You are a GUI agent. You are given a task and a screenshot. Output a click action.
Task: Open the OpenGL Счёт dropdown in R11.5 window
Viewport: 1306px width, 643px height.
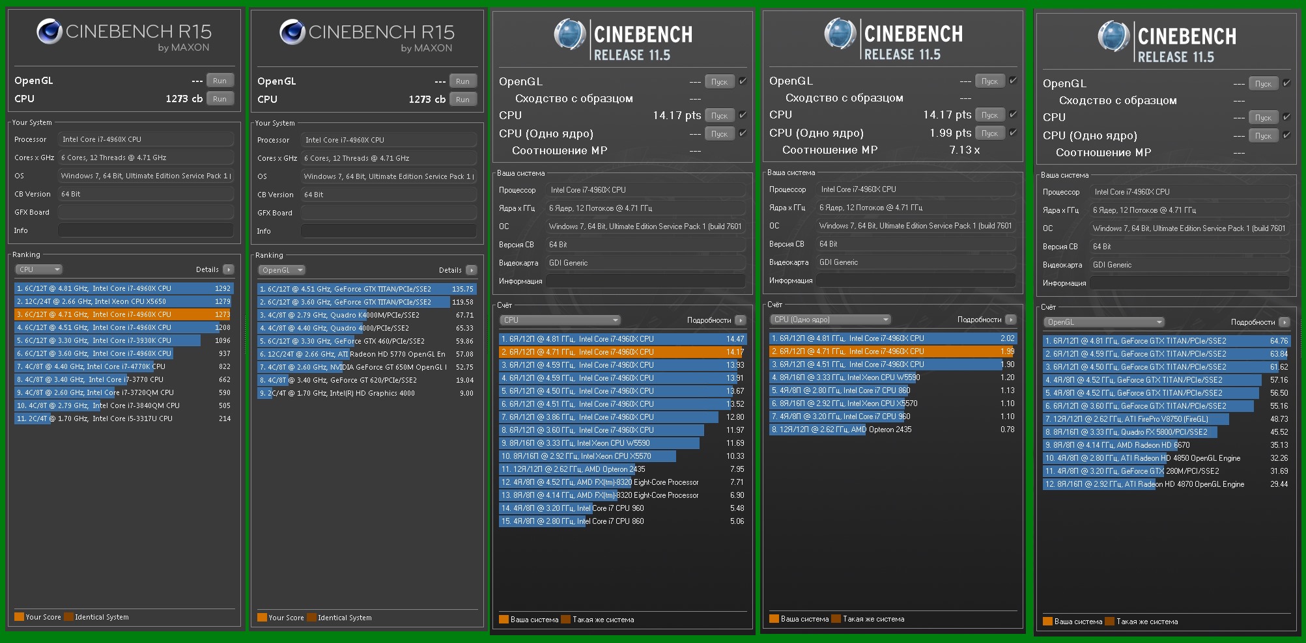click(1104, 322)
